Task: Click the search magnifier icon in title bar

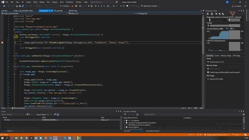Action: point(117,2)
